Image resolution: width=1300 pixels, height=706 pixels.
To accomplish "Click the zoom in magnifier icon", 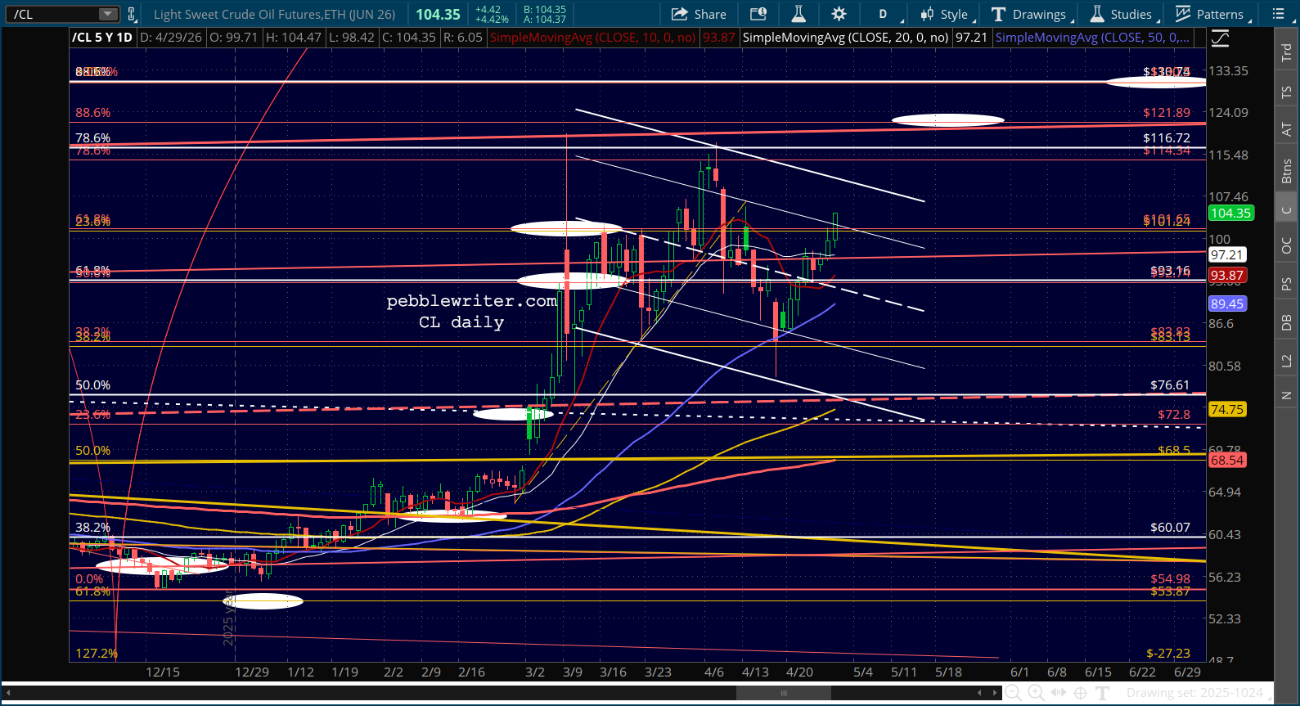I will 1035,693.
